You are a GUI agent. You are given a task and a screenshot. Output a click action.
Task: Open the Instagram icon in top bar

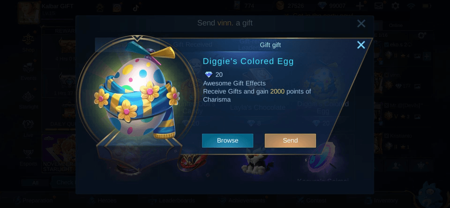117,7
